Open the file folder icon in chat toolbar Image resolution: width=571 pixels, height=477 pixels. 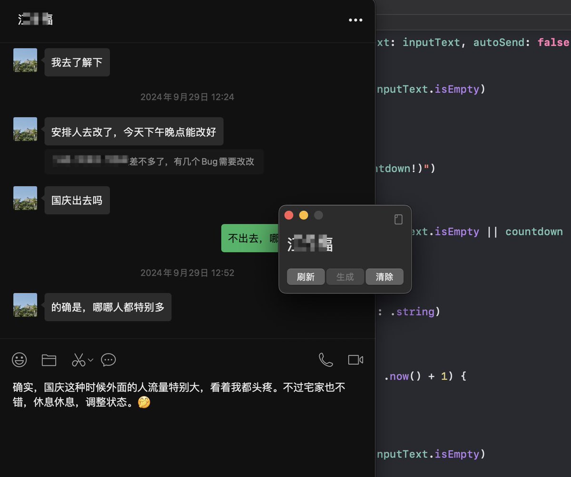click(49, 360)
